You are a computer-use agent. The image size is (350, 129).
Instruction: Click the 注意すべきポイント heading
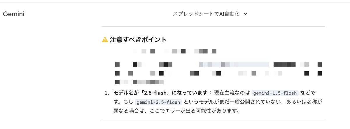pyautogui.click(x=138, y=40)
